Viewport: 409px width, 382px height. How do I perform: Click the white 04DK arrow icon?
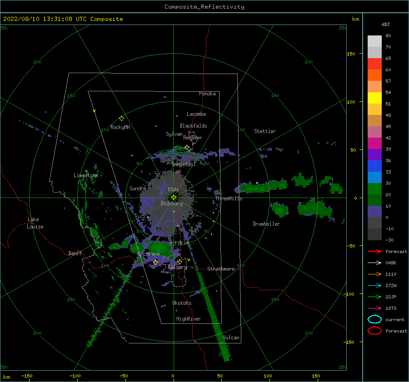tap(374, 263)
